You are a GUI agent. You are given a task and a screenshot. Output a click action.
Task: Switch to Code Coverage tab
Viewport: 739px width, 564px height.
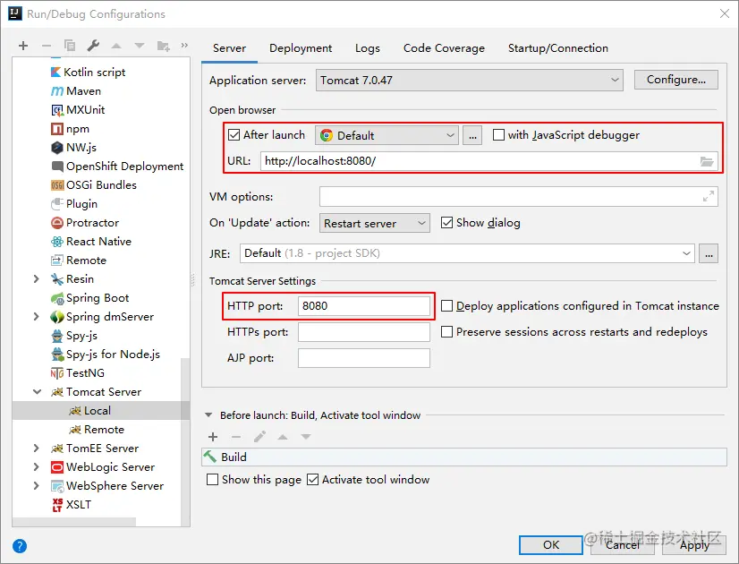[x=444, y=48]
